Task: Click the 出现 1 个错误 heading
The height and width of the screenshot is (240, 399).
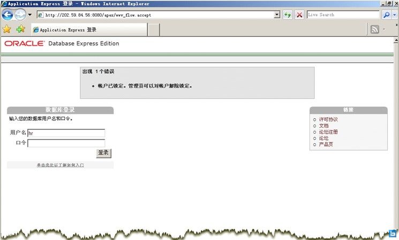Action: tap(98, 72)
